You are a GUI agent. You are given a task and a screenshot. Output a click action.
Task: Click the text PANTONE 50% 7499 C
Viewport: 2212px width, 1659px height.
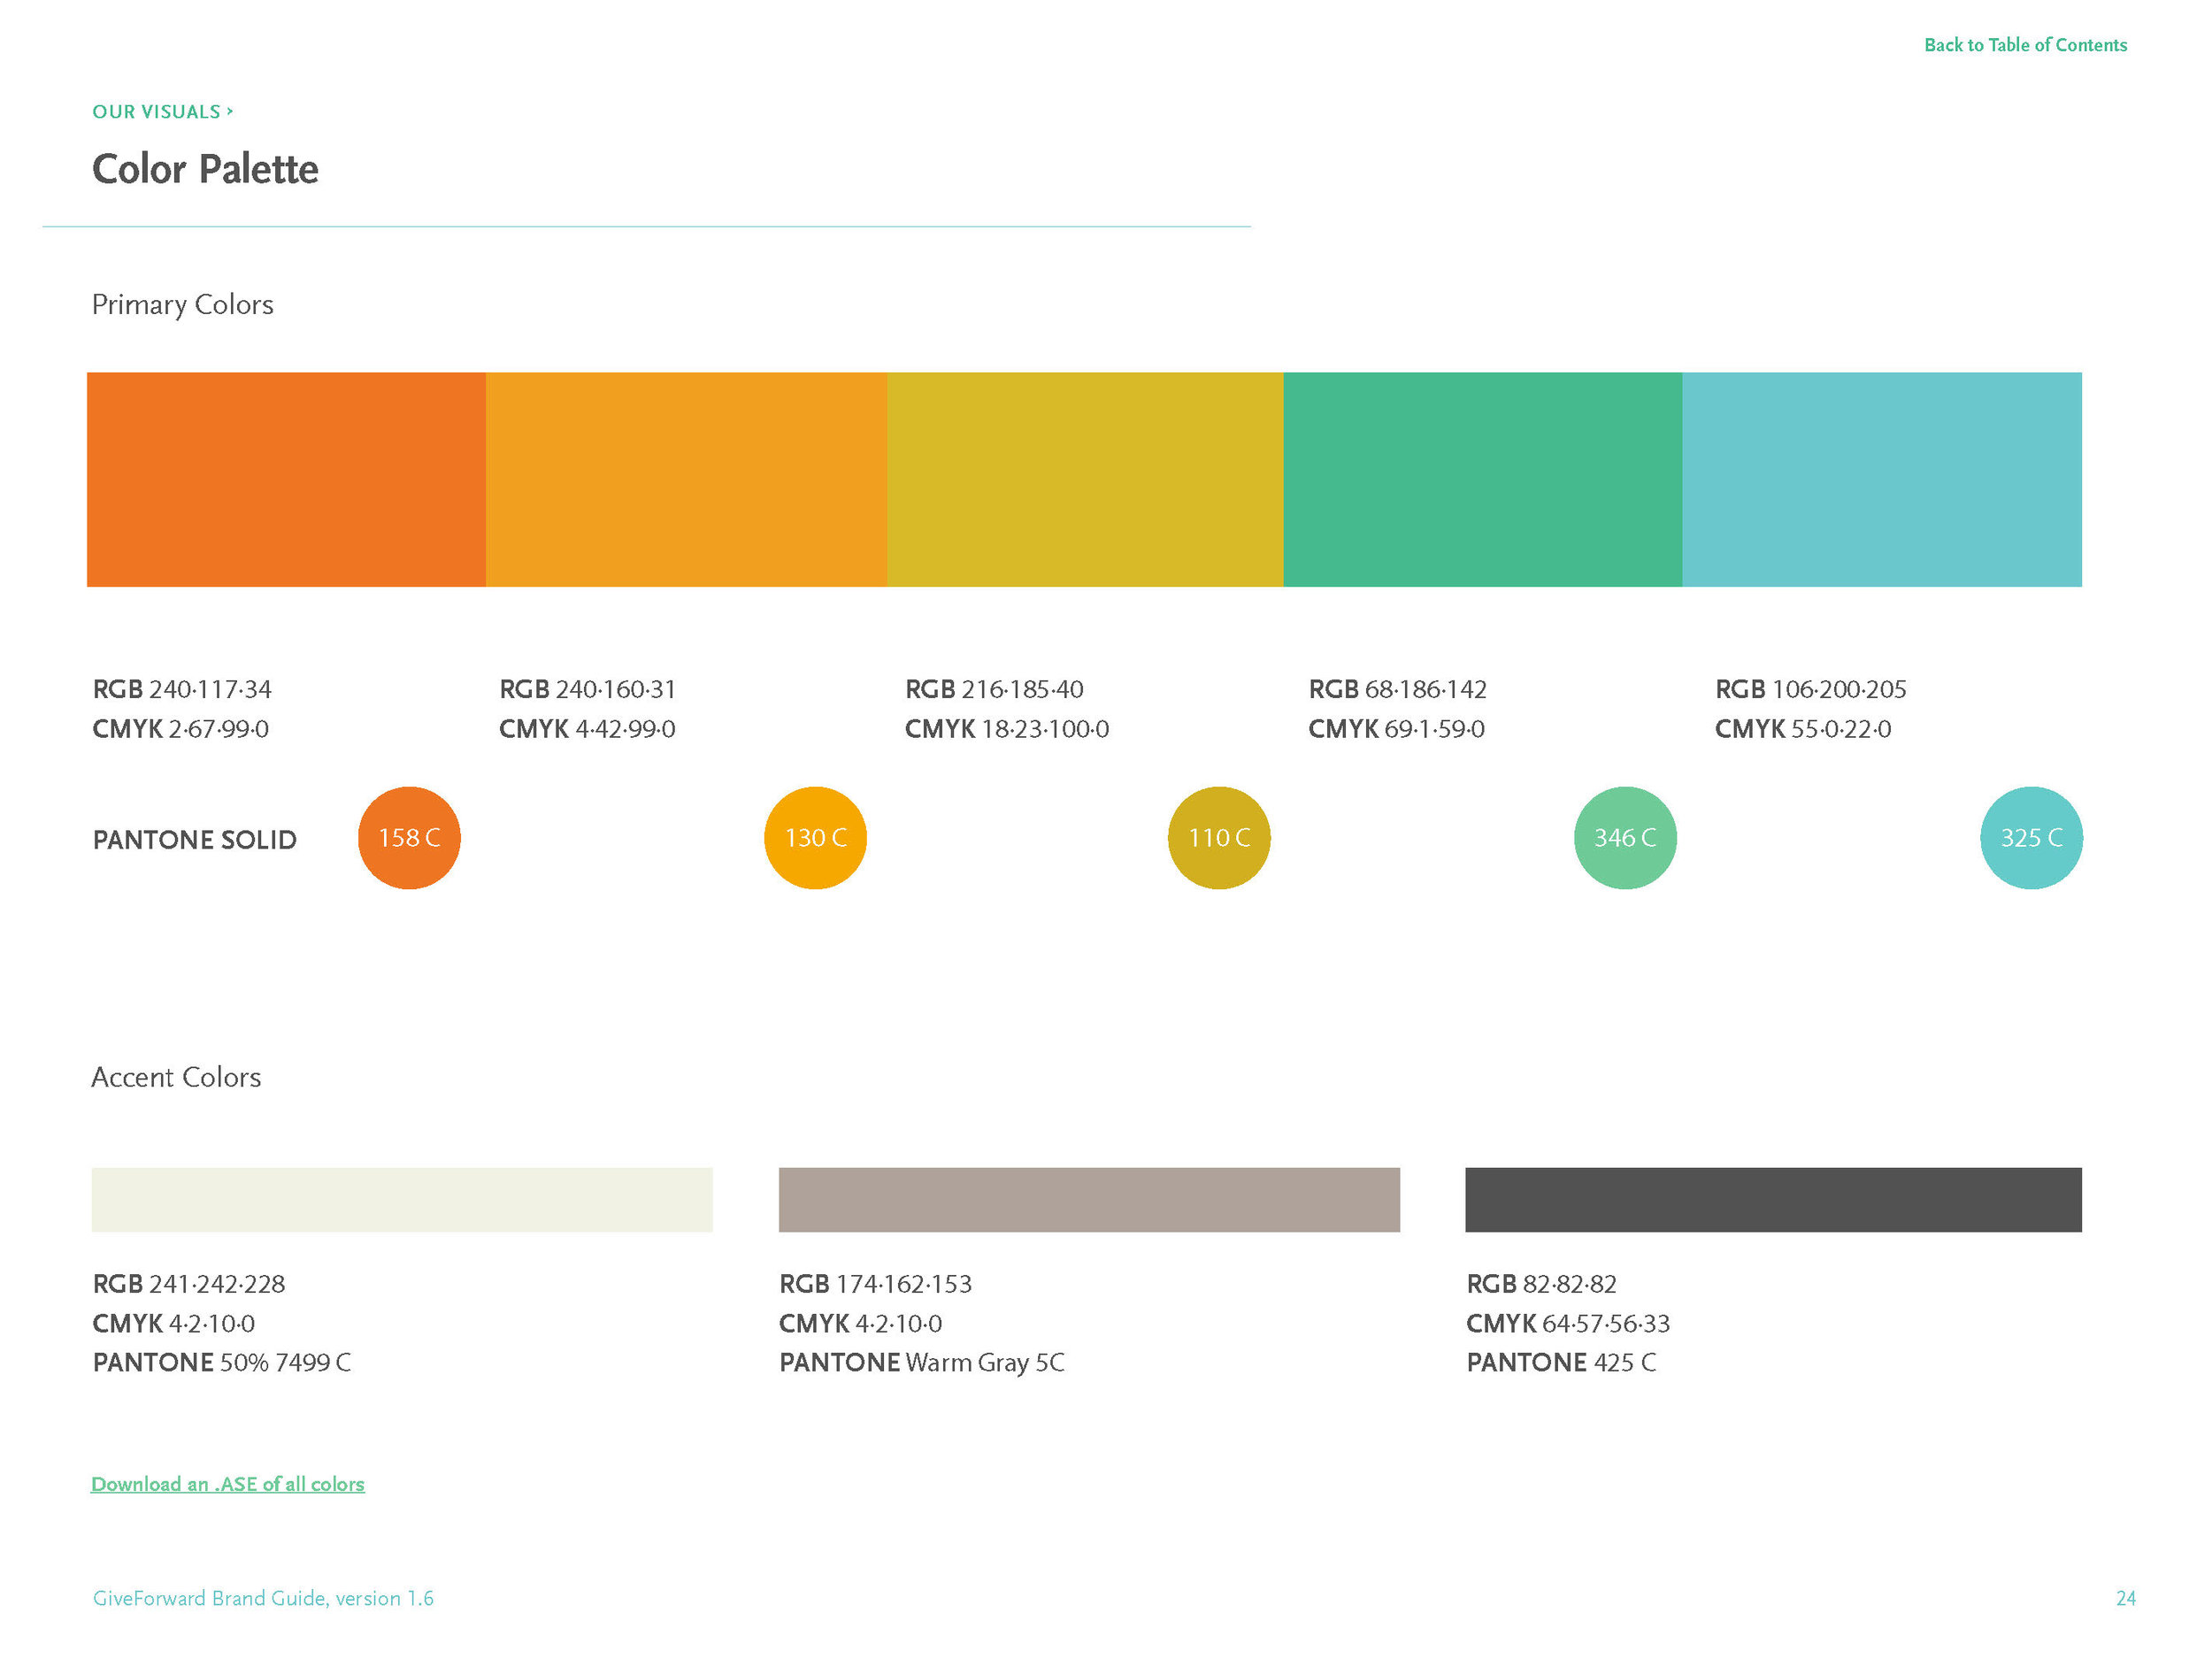222,1363
